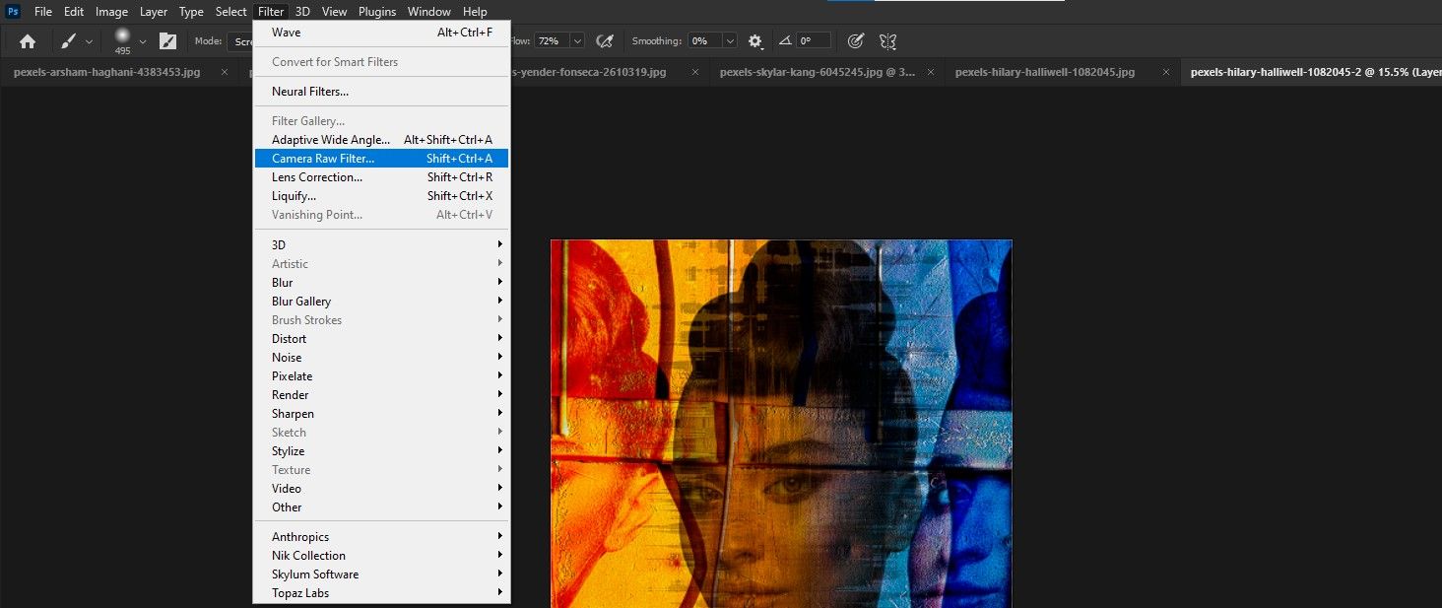Click the smoothing gear options icon
The height and width of the screenshot is (608, 1442).
[754, 40]
